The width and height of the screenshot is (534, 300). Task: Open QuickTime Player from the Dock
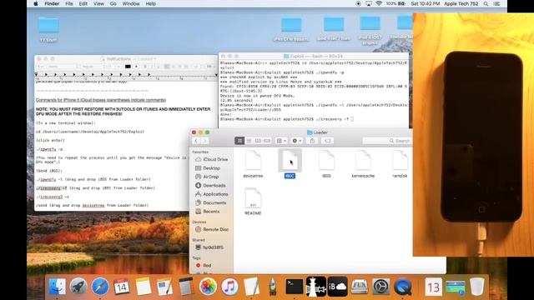tap(402, 287)
